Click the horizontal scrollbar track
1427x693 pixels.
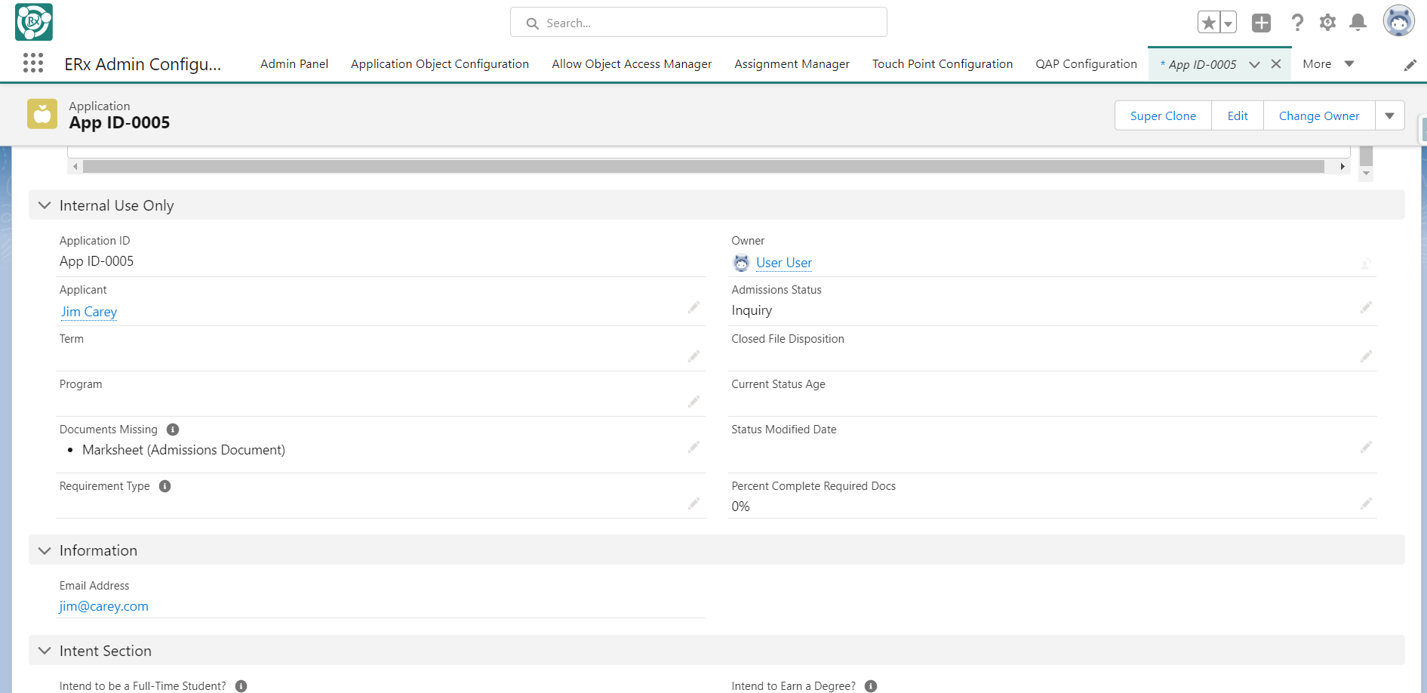click(702, 167)
